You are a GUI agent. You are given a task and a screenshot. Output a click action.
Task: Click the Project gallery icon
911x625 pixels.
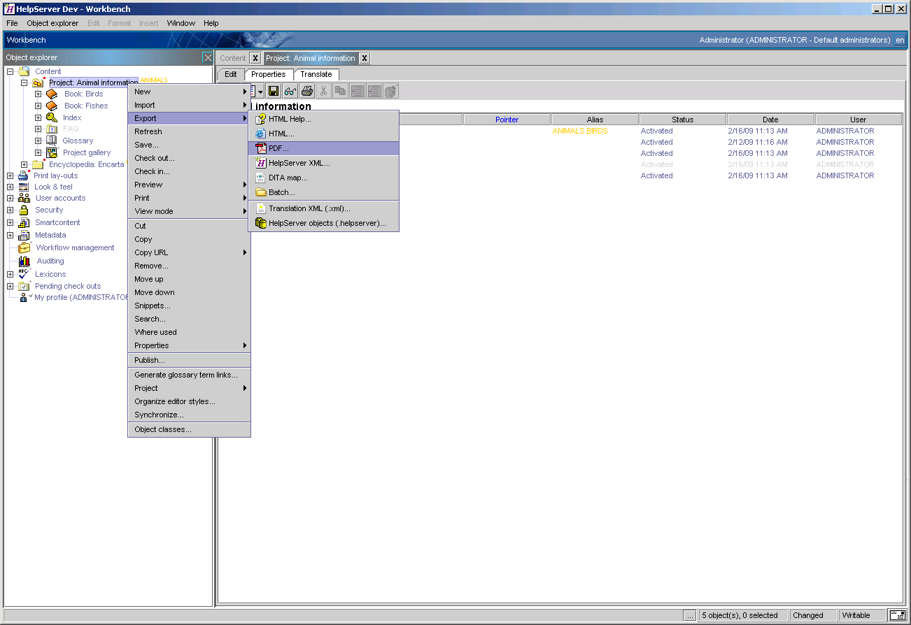51,152
